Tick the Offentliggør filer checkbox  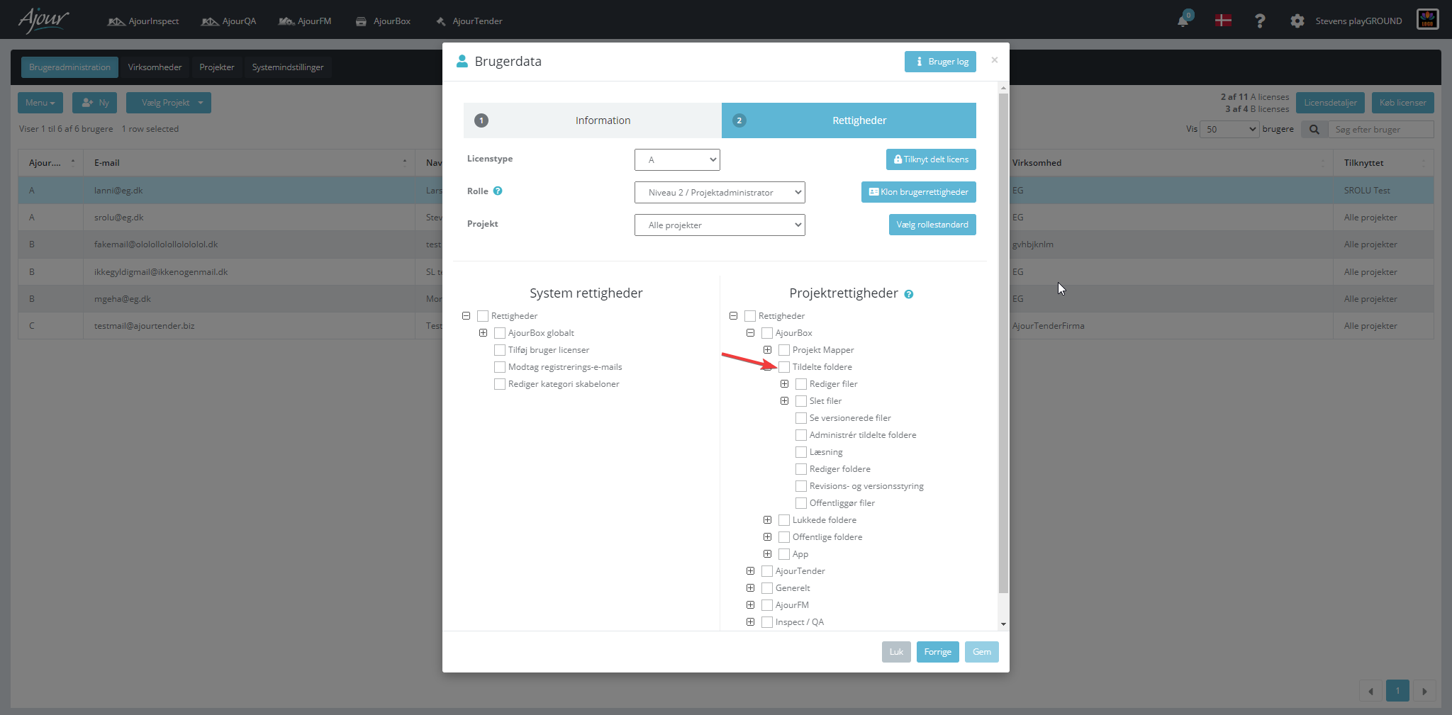[801, 503]
